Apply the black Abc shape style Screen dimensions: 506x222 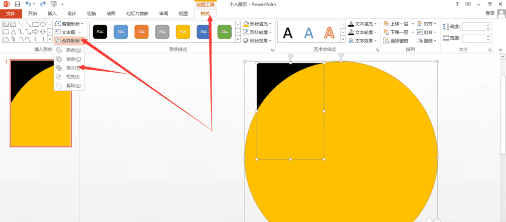[100, 31]
